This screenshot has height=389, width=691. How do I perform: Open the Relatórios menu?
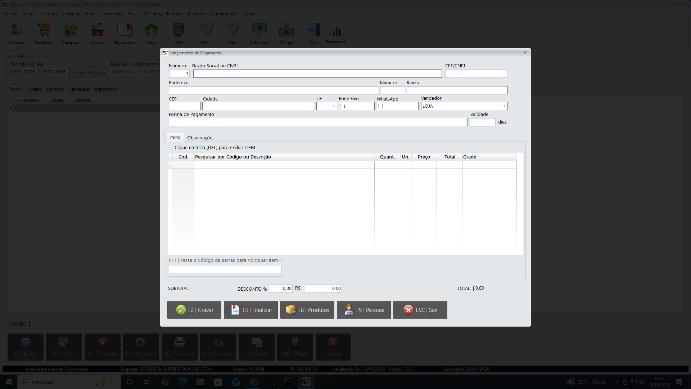point(197,14)
